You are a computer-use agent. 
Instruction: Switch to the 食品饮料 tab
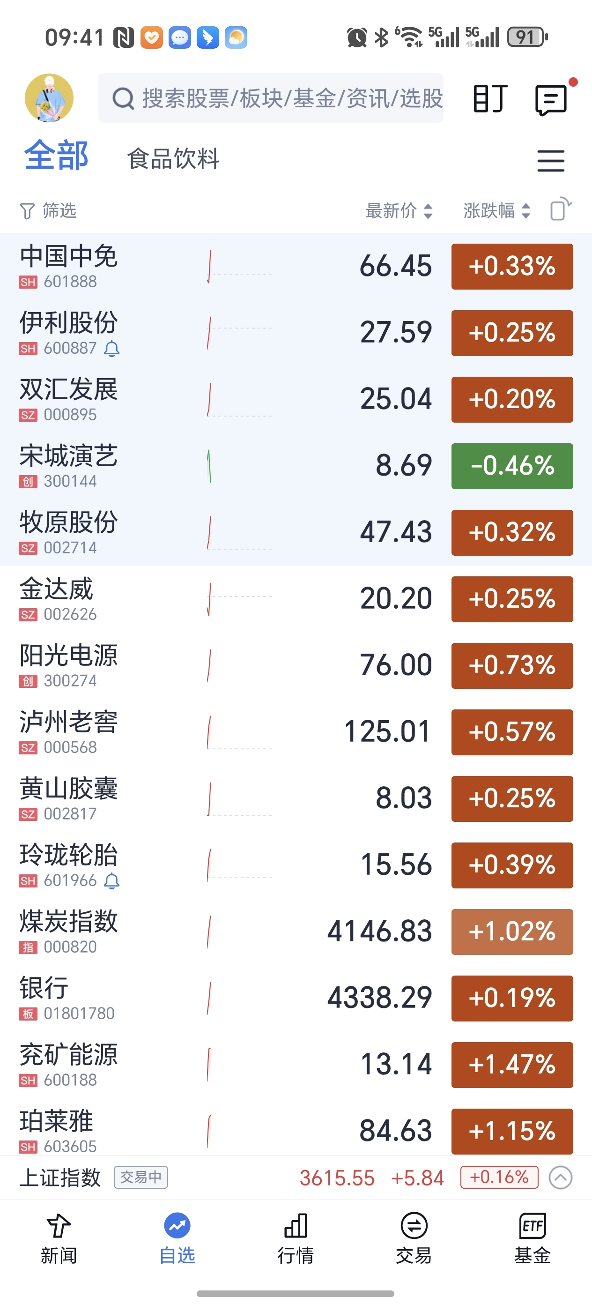(173, 158)
